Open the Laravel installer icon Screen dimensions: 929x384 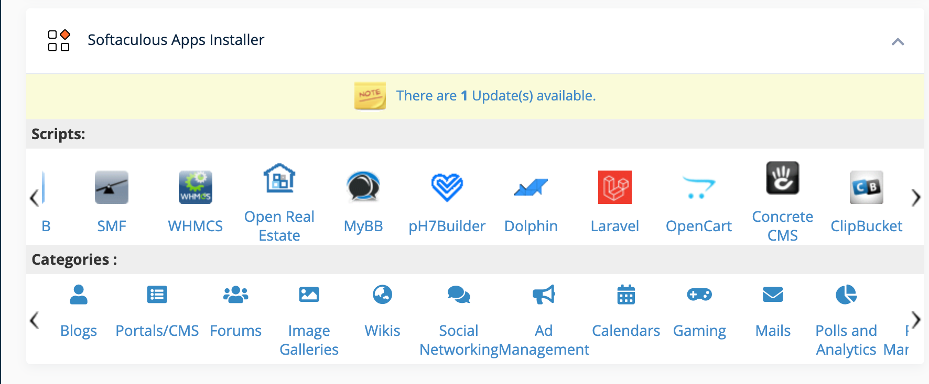click(x=614, y=187)
